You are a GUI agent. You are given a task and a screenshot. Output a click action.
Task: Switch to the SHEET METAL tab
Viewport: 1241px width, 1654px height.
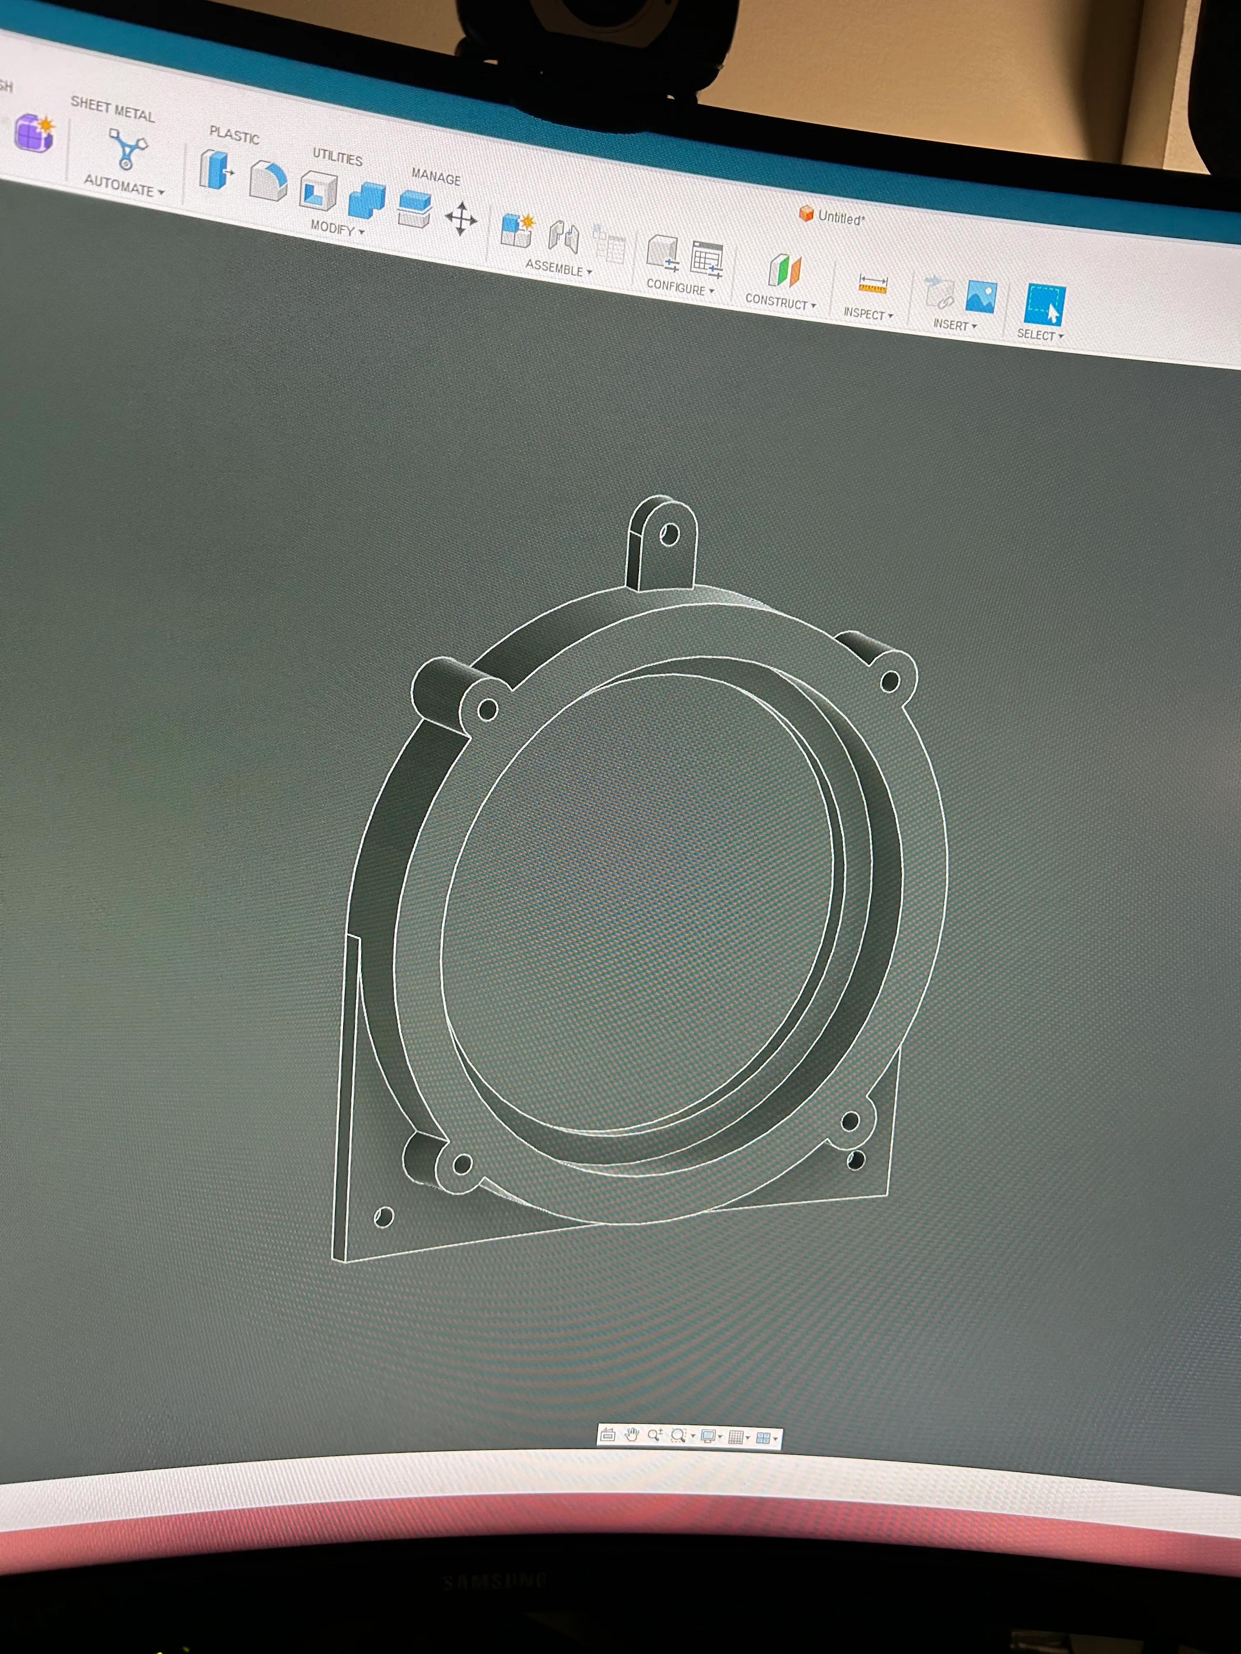pyautogui.click(x=112, y=109)
